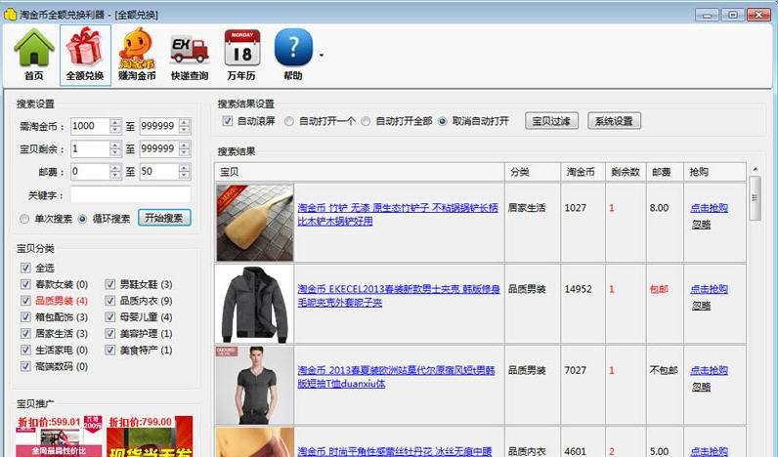Click the stepper on 宝贝剩余 minimum field
778x457 pixels.
(x=115, y=148)
